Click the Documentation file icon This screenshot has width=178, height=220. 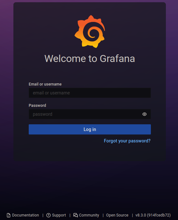9,215
